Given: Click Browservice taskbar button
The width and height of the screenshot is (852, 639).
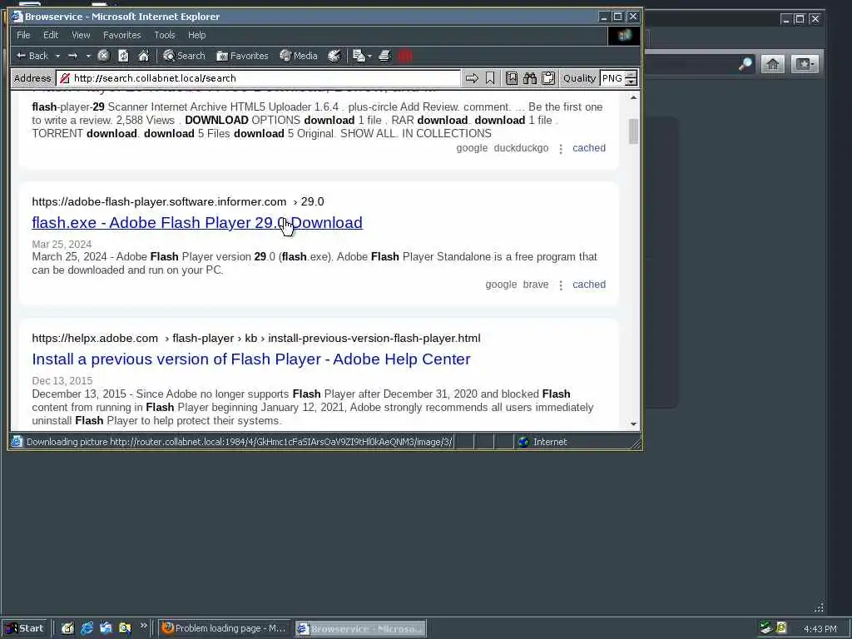Looking at the screenshot, I should coord(361,629).
